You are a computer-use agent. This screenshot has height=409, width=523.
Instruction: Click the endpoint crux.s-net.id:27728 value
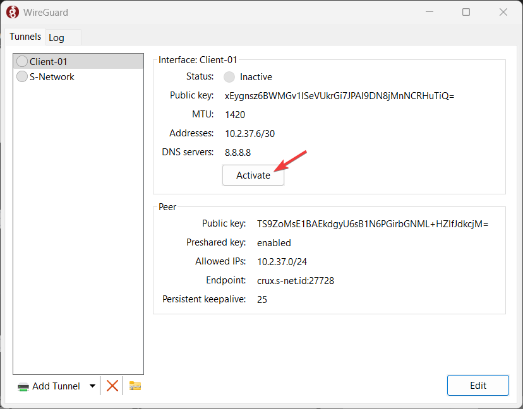[x=296, y=281]
